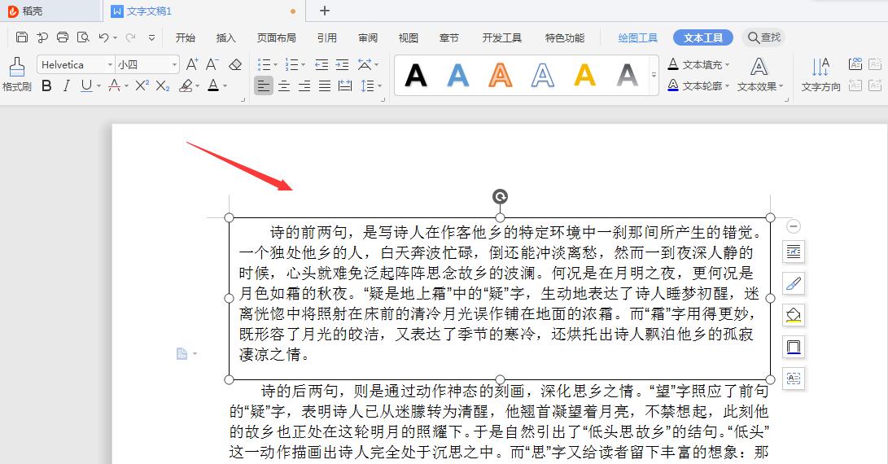The height and width of the screenshot is (464, 888).
Task: Toggle align right
Action: tap(304, 85)
